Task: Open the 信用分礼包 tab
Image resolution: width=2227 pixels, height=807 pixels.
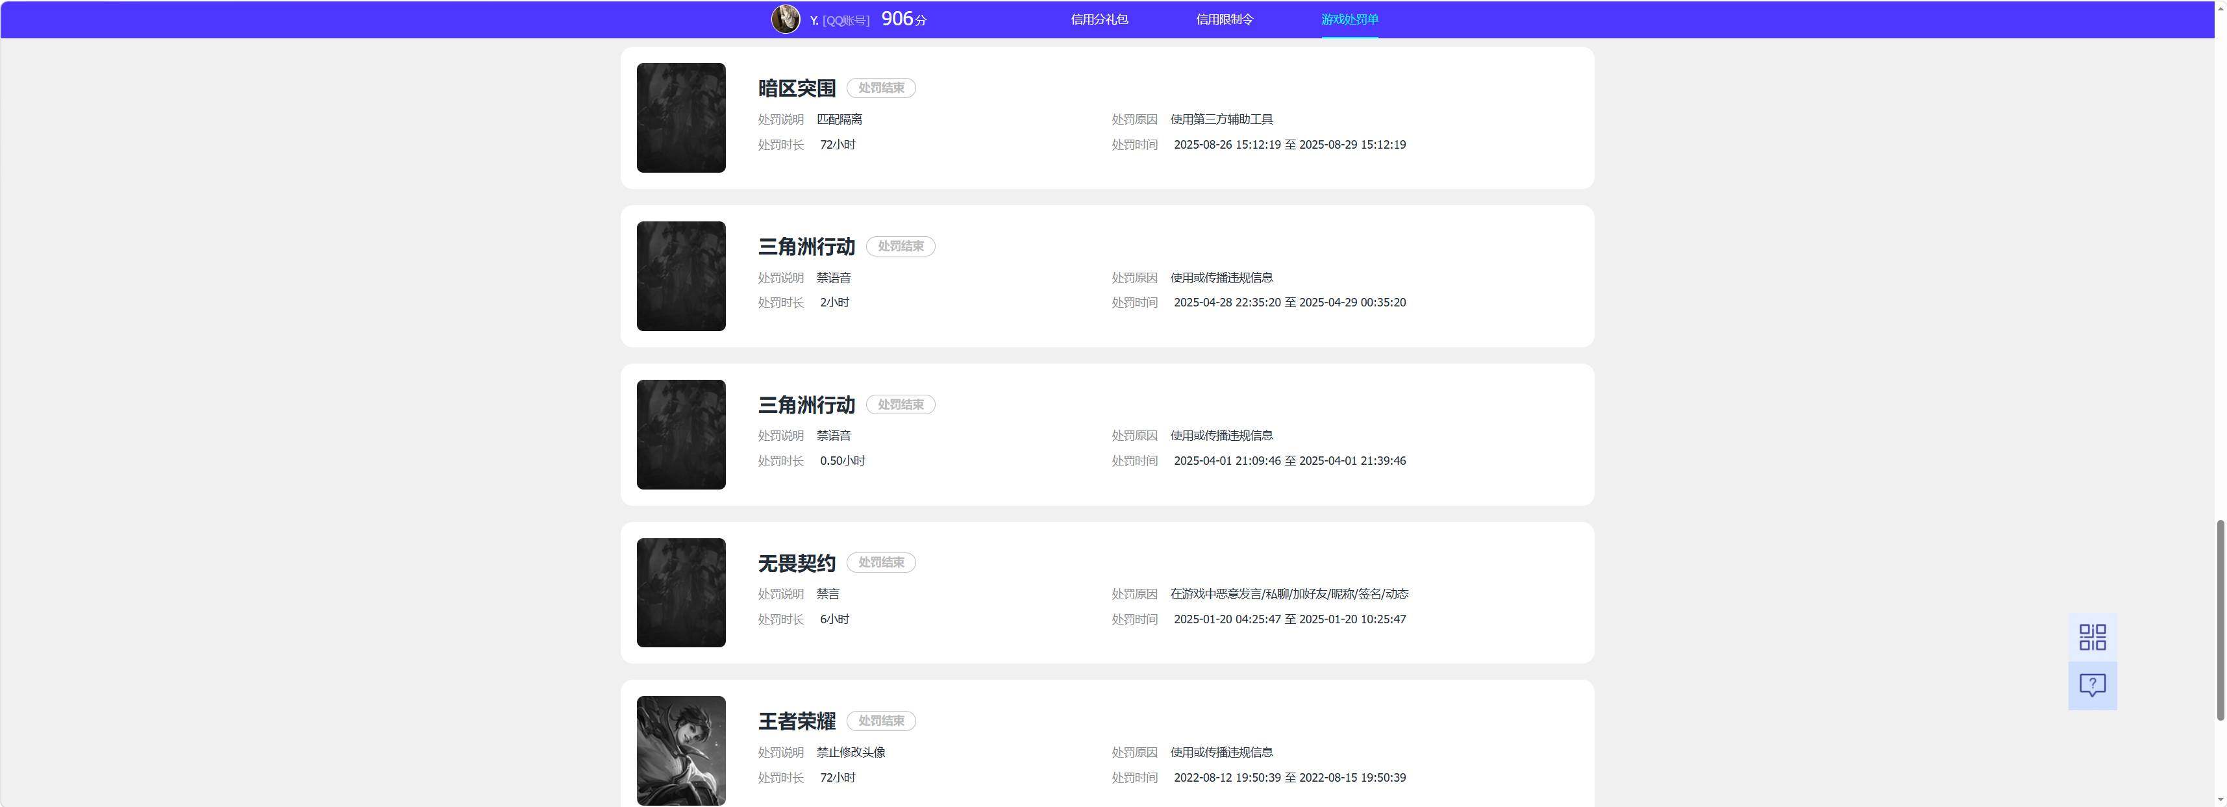Action: click(1099, 19)
